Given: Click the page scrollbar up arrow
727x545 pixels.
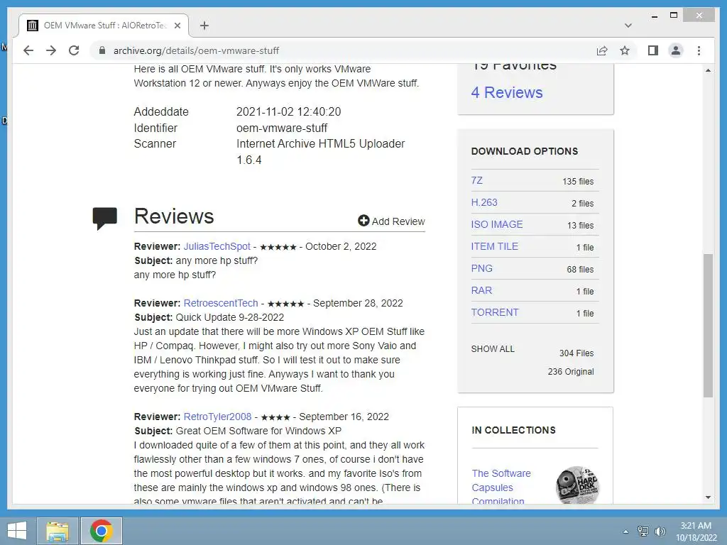Looking at the screenshot, I should (x=708, y=70).
